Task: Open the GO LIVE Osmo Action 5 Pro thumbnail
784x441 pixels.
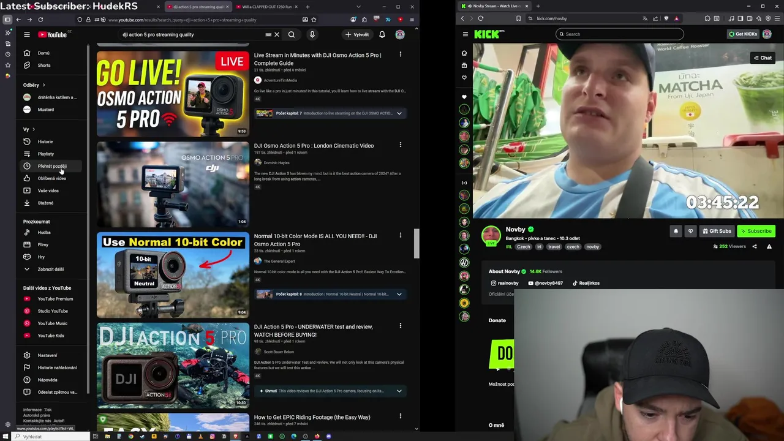Action: [173, 94]
